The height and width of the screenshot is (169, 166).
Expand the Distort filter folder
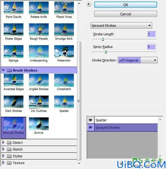click(x=3, y=142)
